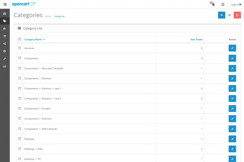Check the Cameras category checkbox

tap(20, 48)
